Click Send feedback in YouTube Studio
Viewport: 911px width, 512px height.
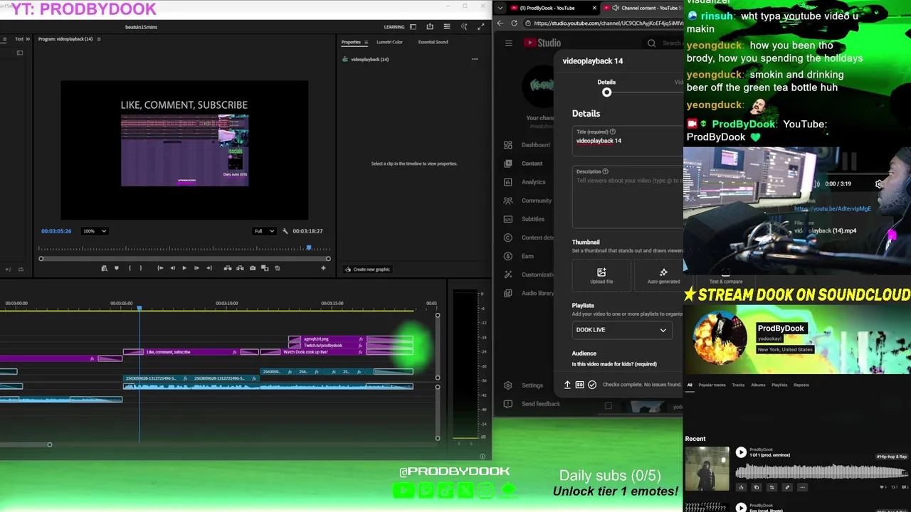point(532,404)
